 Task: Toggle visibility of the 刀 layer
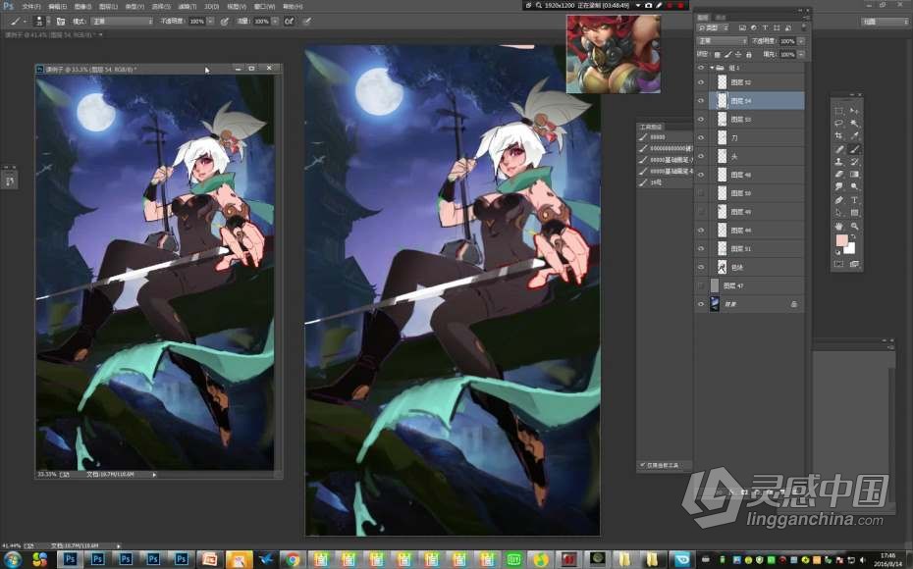(x=701, y=138)
